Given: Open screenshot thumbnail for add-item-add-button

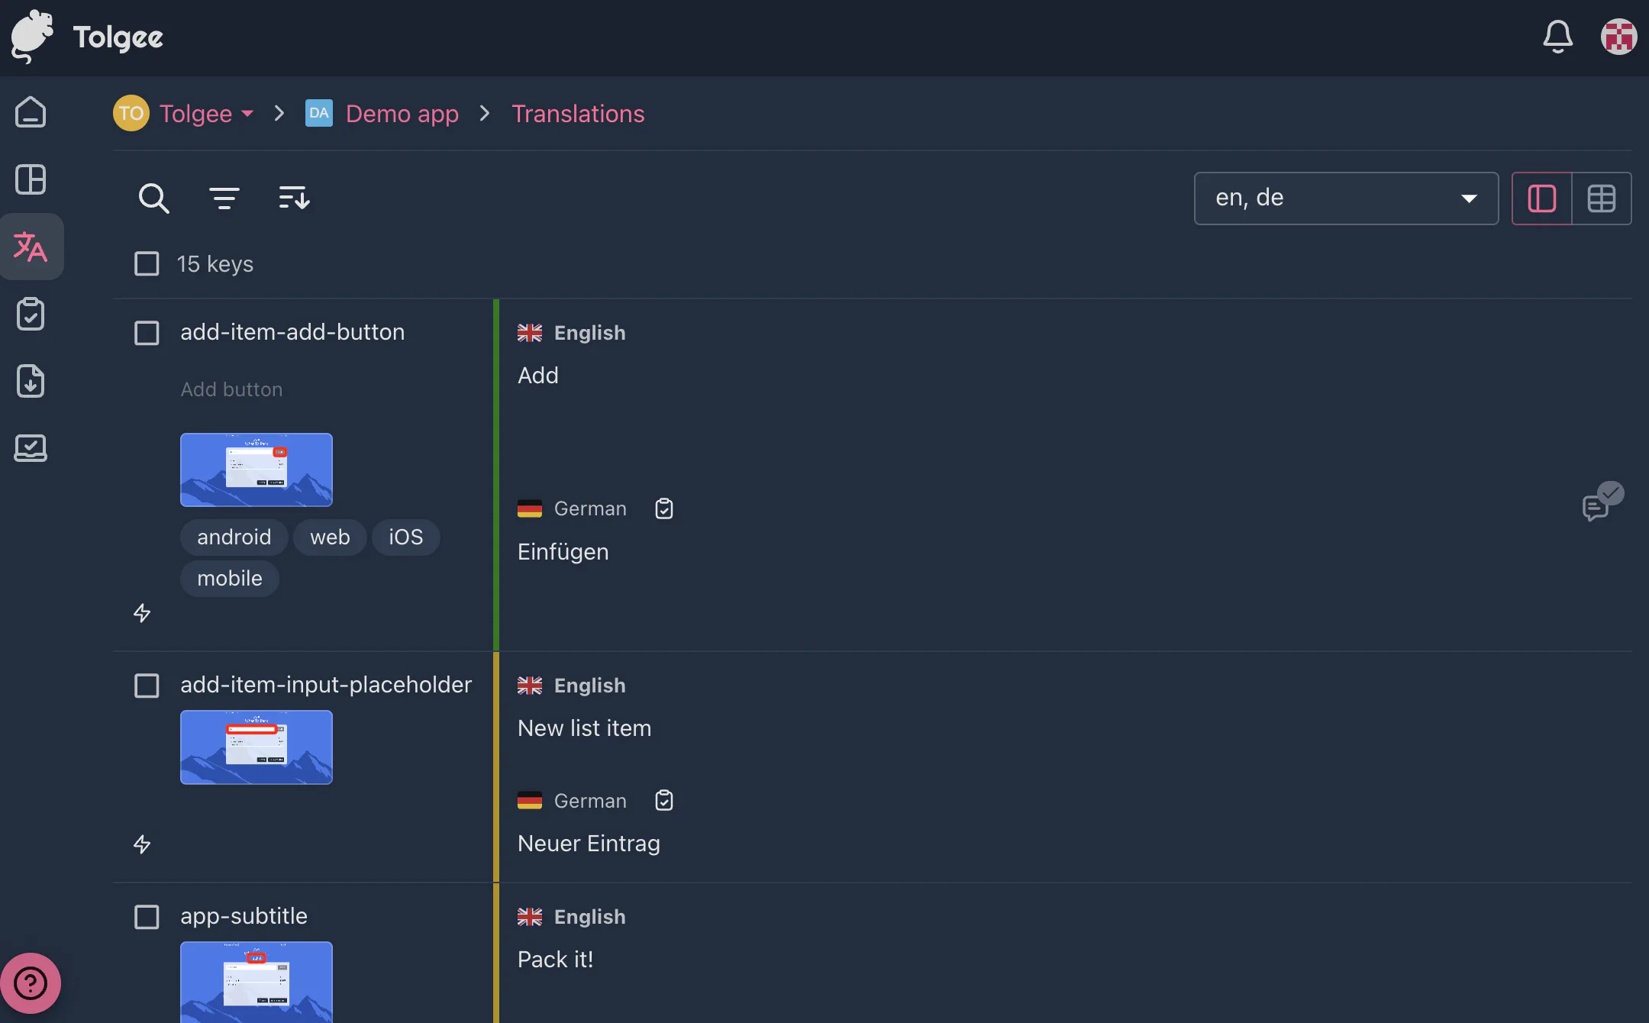Looking at the screenshot, I should click(x=257, y=470).
